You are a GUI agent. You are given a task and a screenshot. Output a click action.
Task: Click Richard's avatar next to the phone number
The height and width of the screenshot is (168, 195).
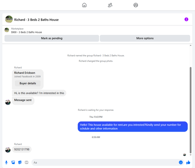click(8, 150)
